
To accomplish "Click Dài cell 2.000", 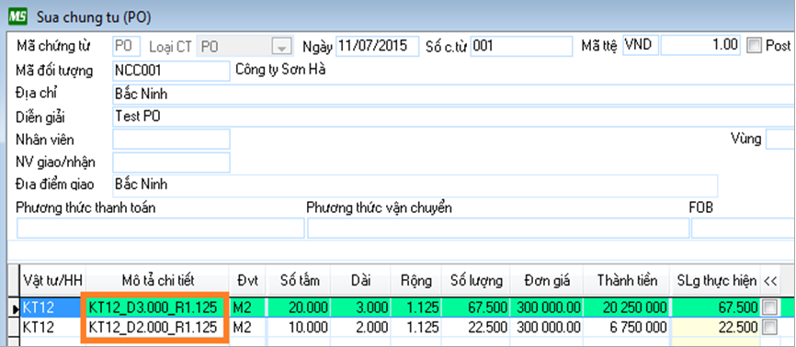I will tap(361, 327).
